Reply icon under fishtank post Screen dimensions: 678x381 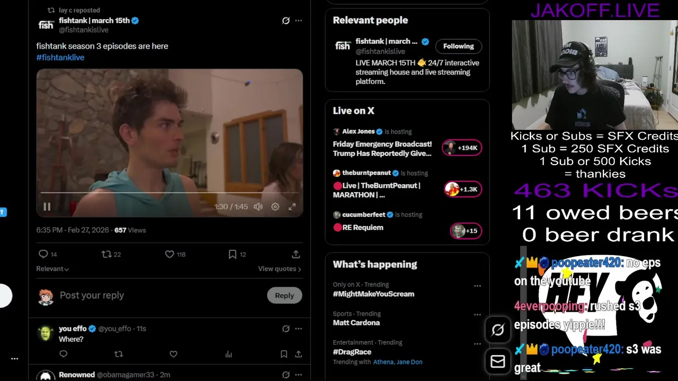click(43, 255)
